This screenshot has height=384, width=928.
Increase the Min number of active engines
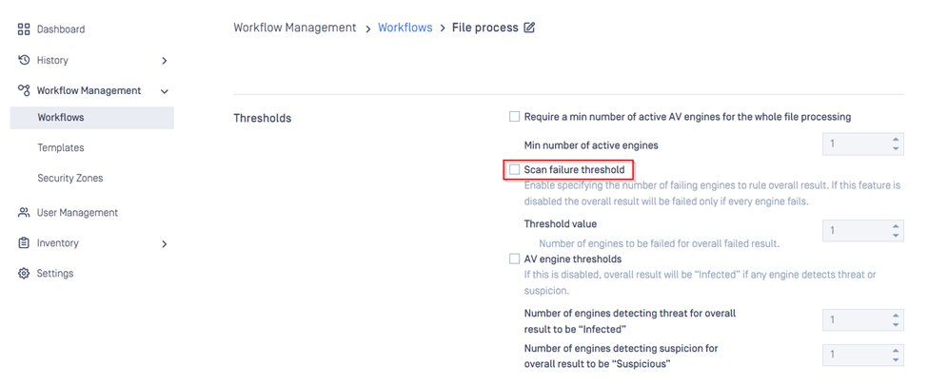[896, 140]
